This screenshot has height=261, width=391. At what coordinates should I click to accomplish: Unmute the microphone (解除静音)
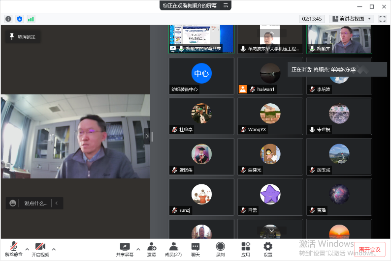coord(14,248)
